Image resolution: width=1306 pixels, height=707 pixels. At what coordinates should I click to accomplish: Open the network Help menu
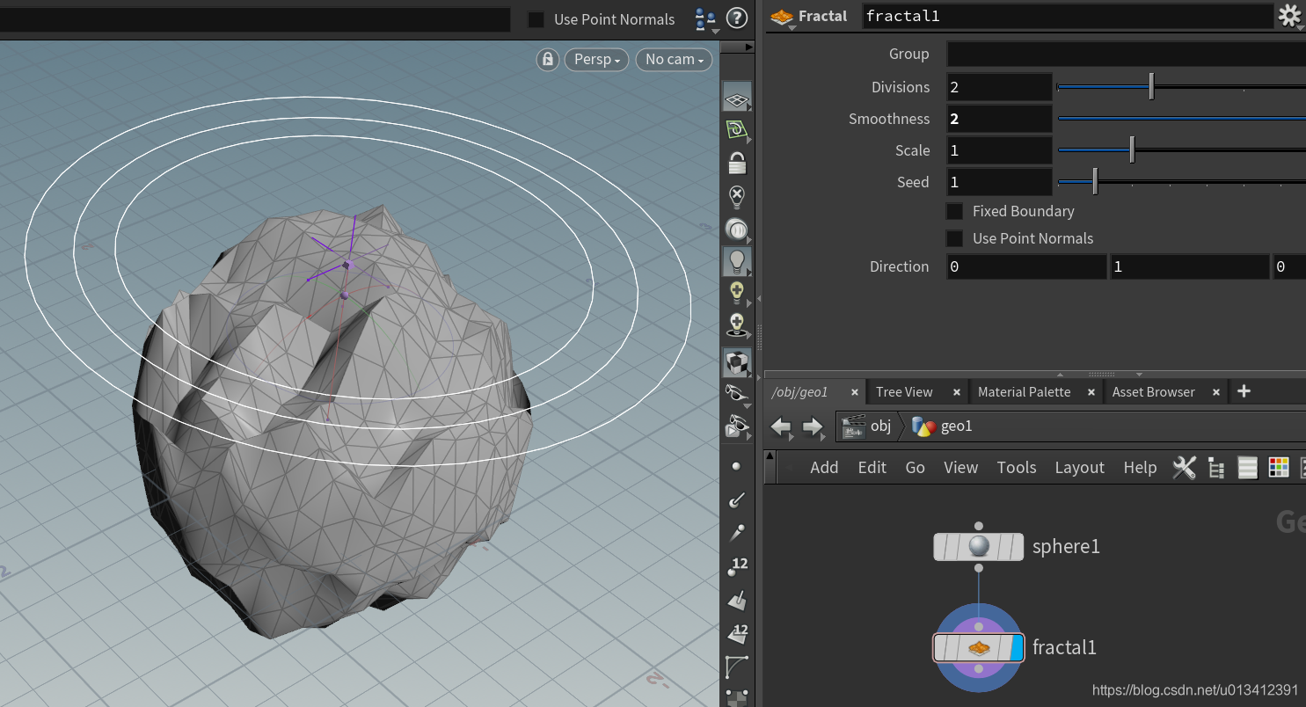tap(1140, 468)
